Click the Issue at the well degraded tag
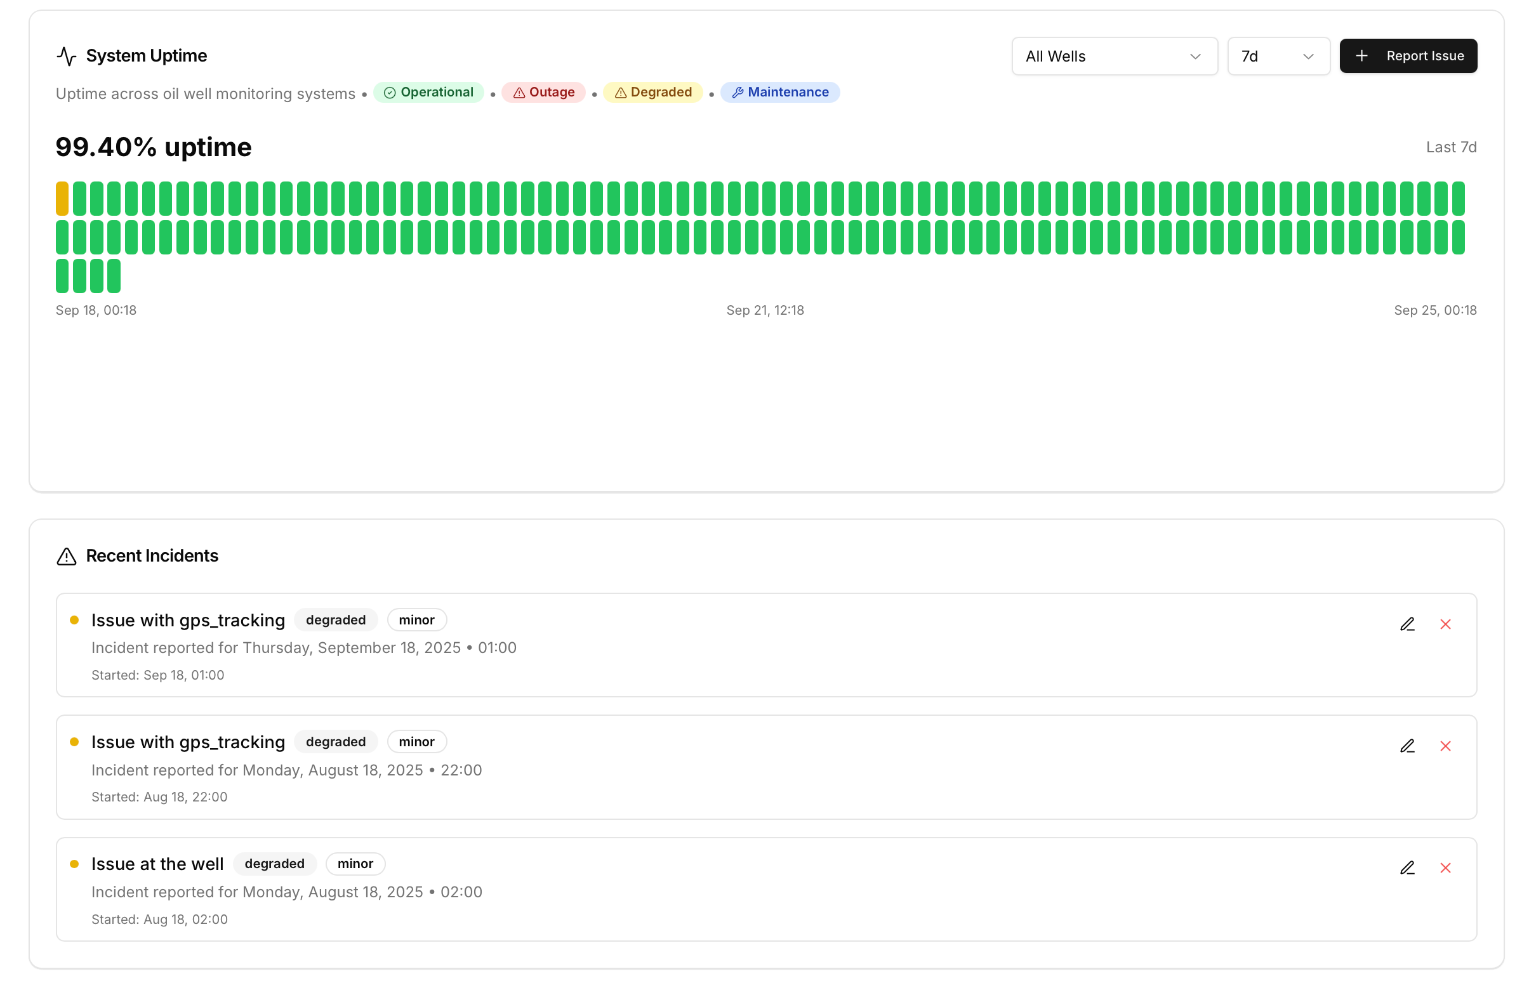1536x995 pixels. 274,864
